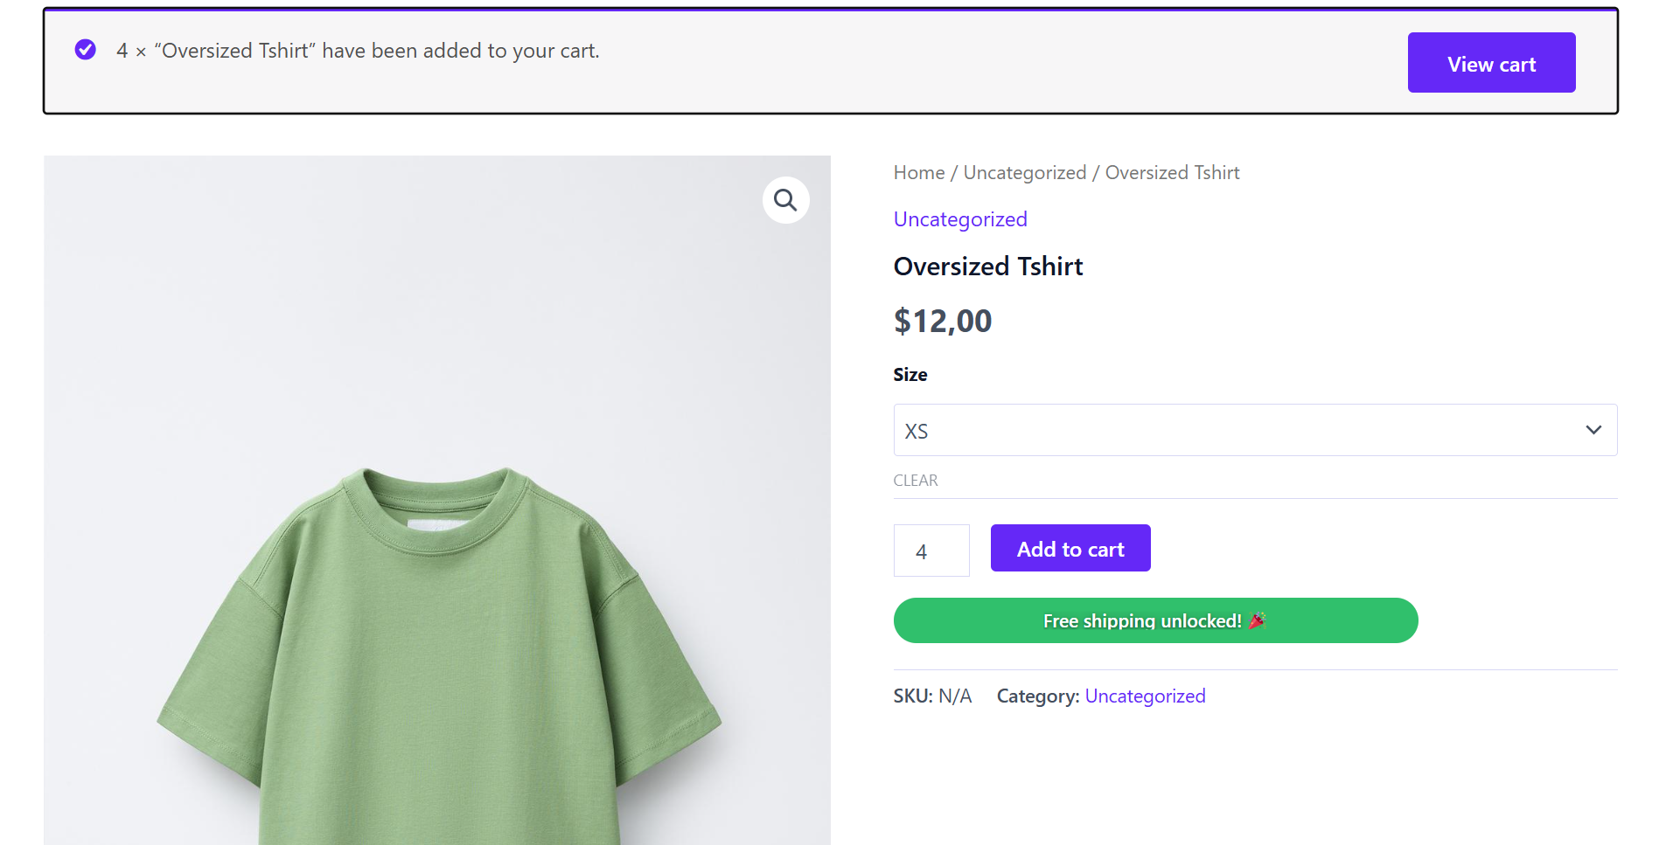1659x845 pixels.
Task: Click the quantity input field showing 4
Action: tap(931, 550)
